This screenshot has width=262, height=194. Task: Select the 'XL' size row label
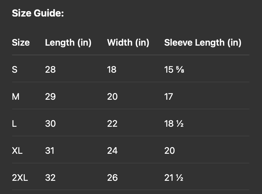17,150
